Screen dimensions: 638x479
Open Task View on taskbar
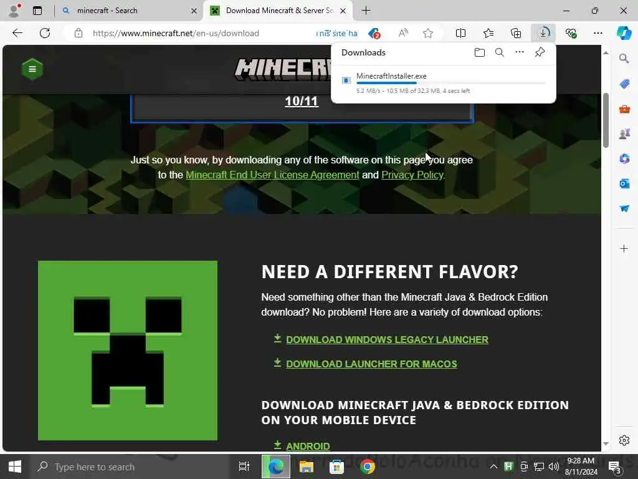[244, 467]
